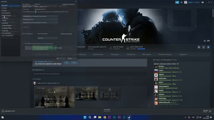Open Windows taskbar search
Image resolution: width=214 pixels, height=120 pixels.
pyautogui.click(x=90, y=117)
